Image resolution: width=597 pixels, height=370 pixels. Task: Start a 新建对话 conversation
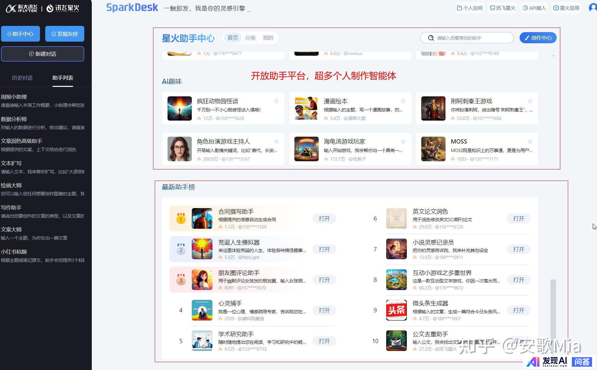point(43,54)
